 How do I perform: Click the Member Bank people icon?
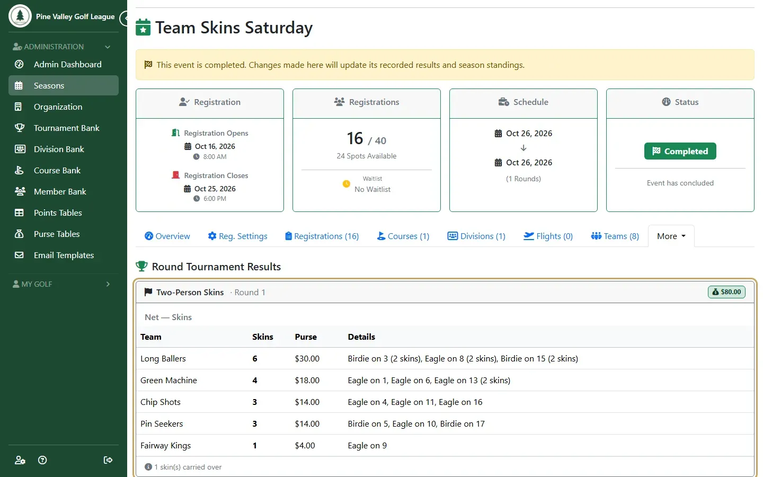(x=20, y=191)
